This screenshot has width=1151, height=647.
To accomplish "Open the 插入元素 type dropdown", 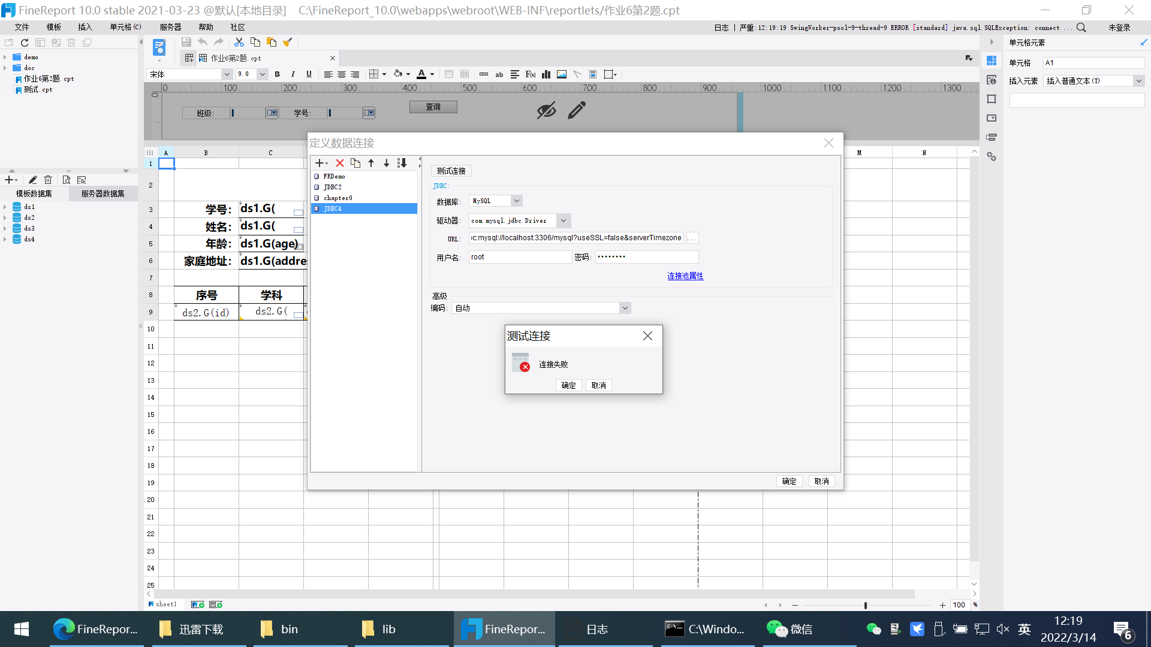I will (1139, 81).
